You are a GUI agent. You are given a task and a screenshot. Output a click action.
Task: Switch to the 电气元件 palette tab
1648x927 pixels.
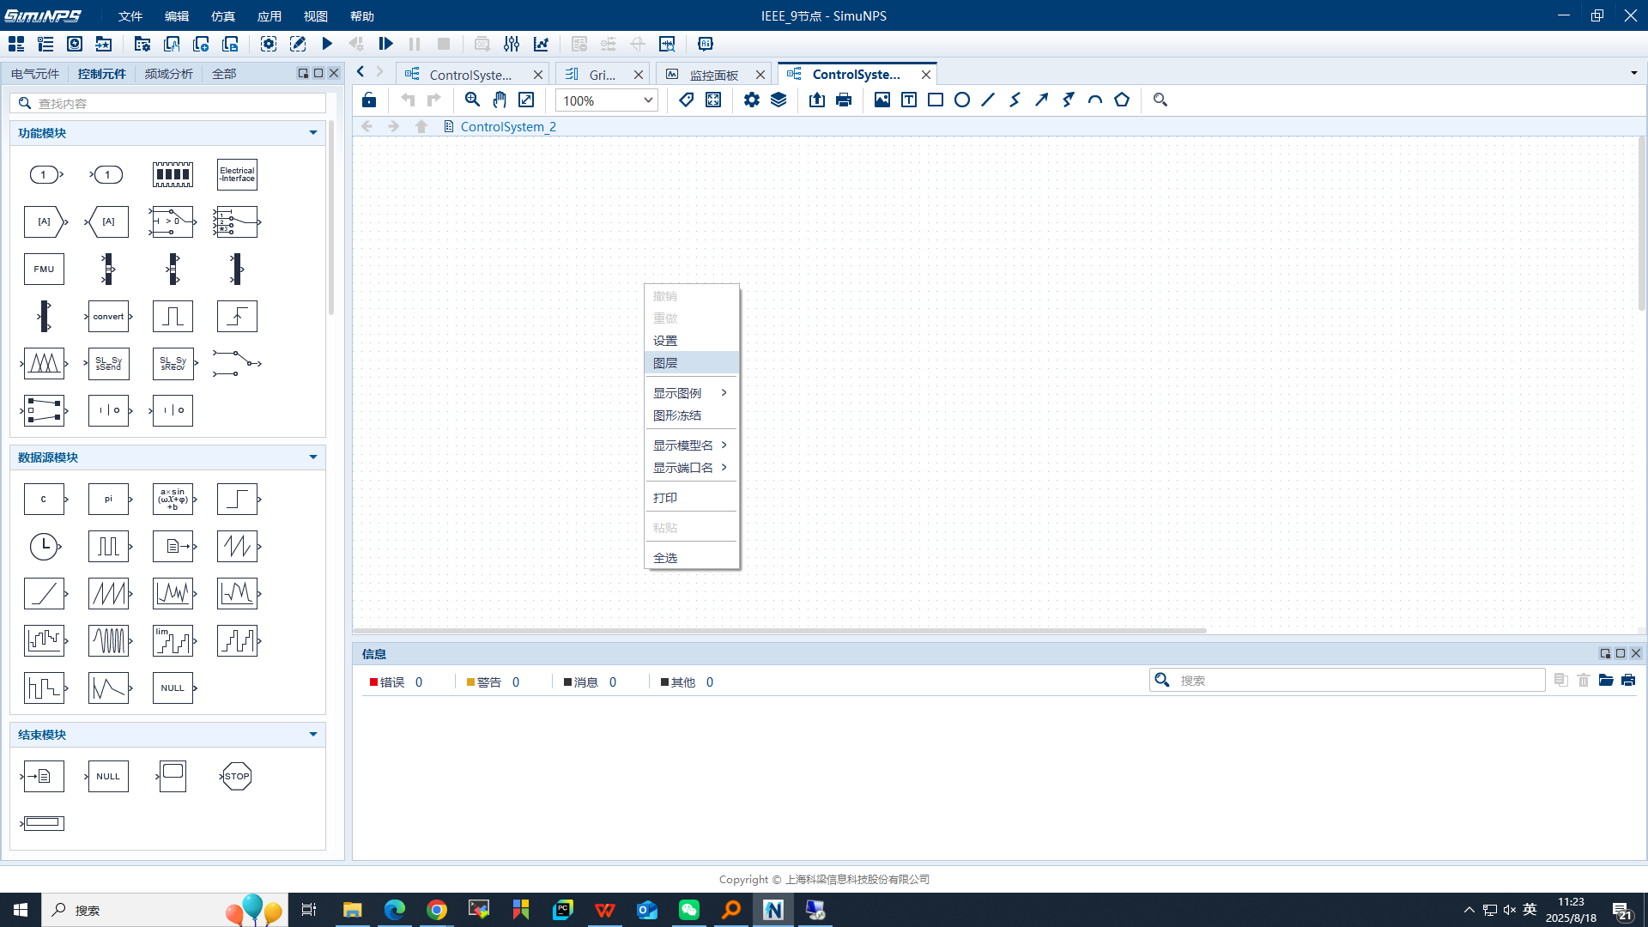pyautogui.click(x=35, y=74)
